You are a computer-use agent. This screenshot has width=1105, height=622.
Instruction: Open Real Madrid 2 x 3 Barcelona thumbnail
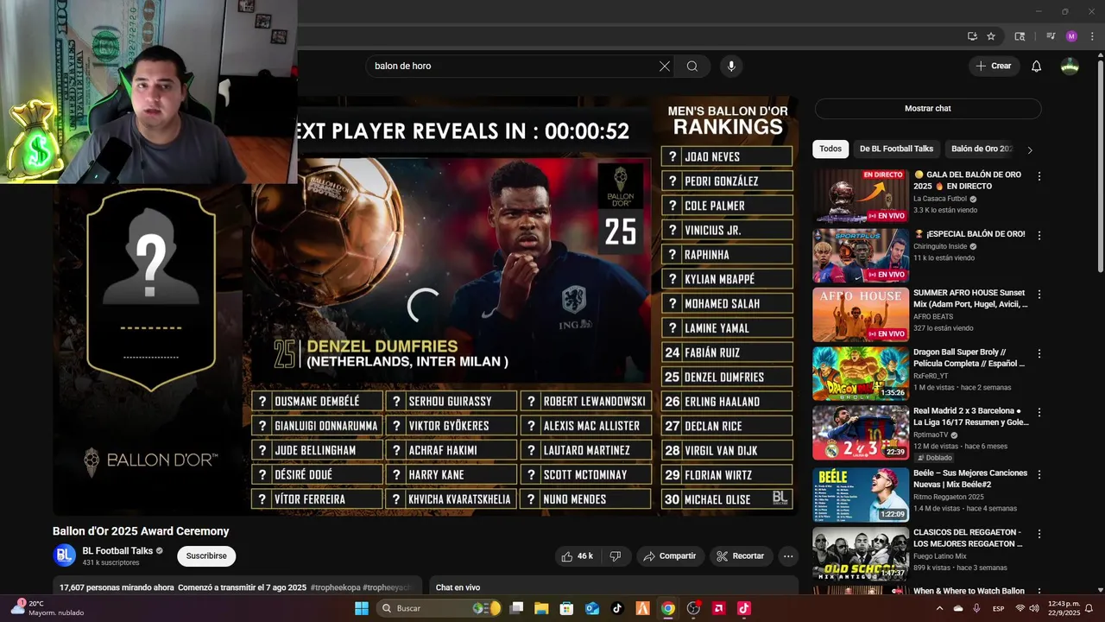861,433
